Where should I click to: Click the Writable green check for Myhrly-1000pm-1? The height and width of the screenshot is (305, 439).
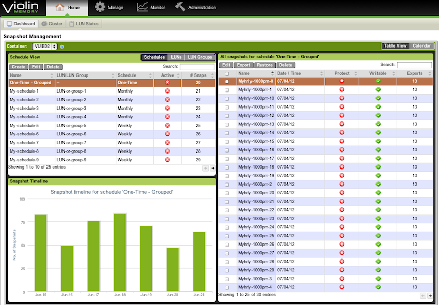point(378,90)
